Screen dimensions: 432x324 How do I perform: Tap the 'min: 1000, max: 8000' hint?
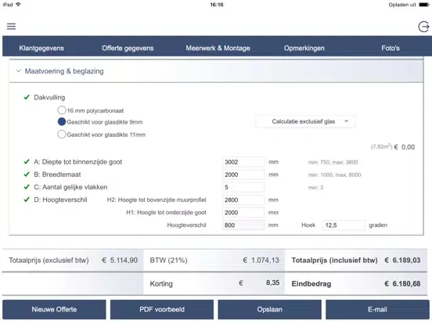click(x=334, y=175)
